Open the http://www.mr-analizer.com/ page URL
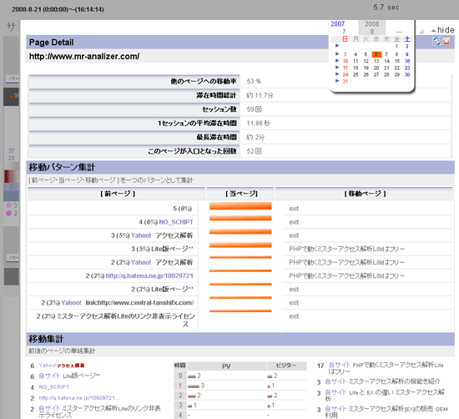 tap(84, 56)
